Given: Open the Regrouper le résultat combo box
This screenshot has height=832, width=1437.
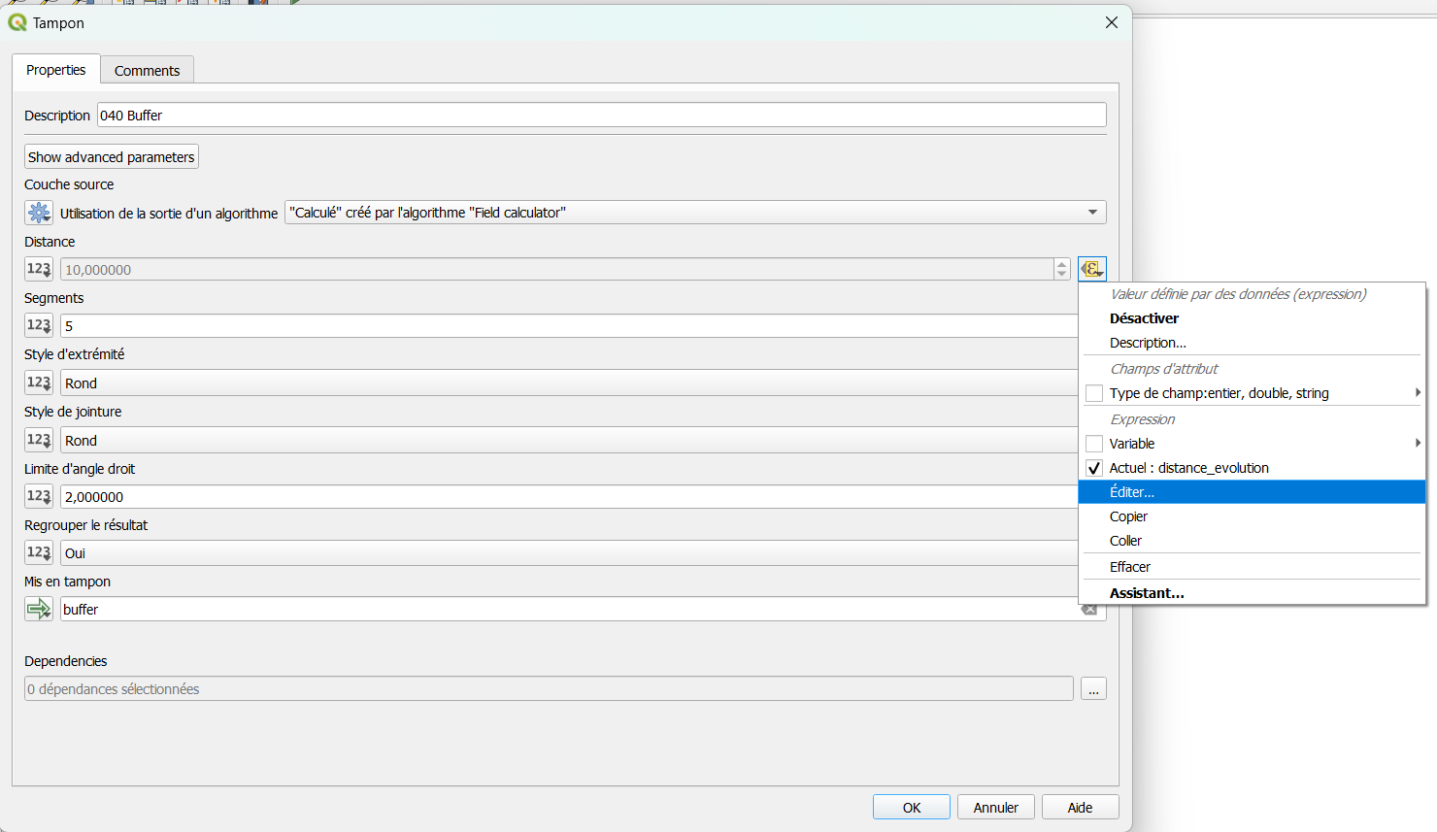Looking at the screenshot, I should pyautogui.click(x=569, y=552).
